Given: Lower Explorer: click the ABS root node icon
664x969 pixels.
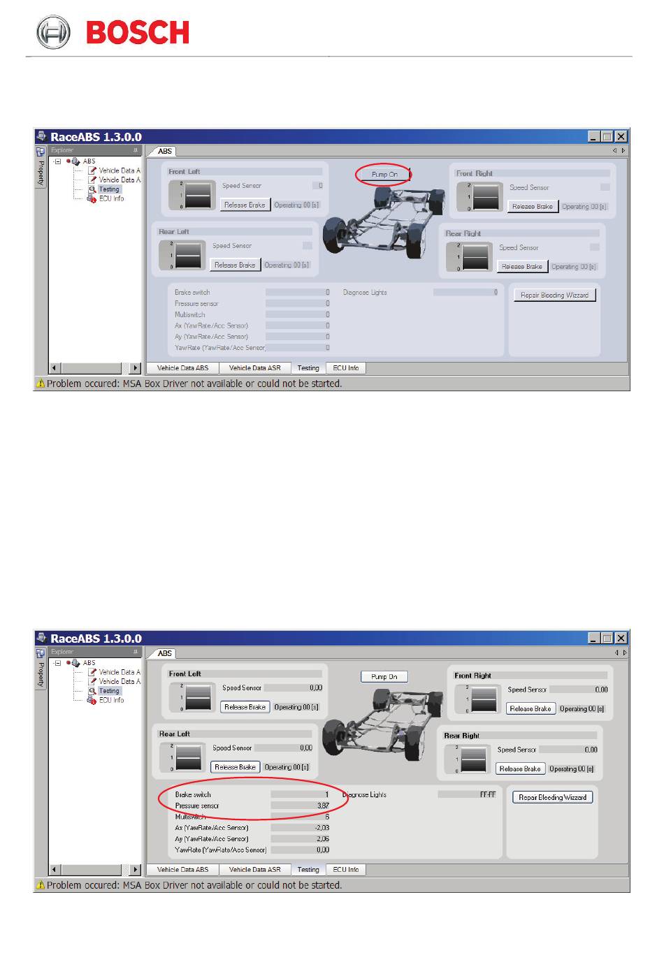Looking at the screenshot, I should (x=74, y=663).
